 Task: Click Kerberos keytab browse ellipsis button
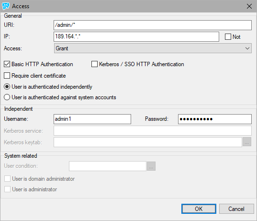(x=247, y=142)
